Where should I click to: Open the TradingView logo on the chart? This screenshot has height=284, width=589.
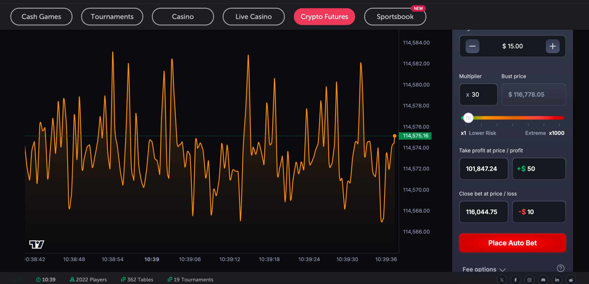click(37, 244)
